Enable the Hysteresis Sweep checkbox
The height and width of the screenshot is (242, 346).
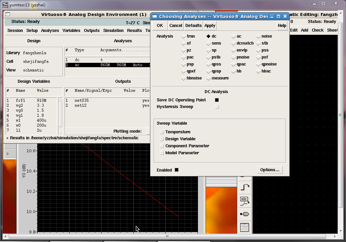click(x=217, y=107)
